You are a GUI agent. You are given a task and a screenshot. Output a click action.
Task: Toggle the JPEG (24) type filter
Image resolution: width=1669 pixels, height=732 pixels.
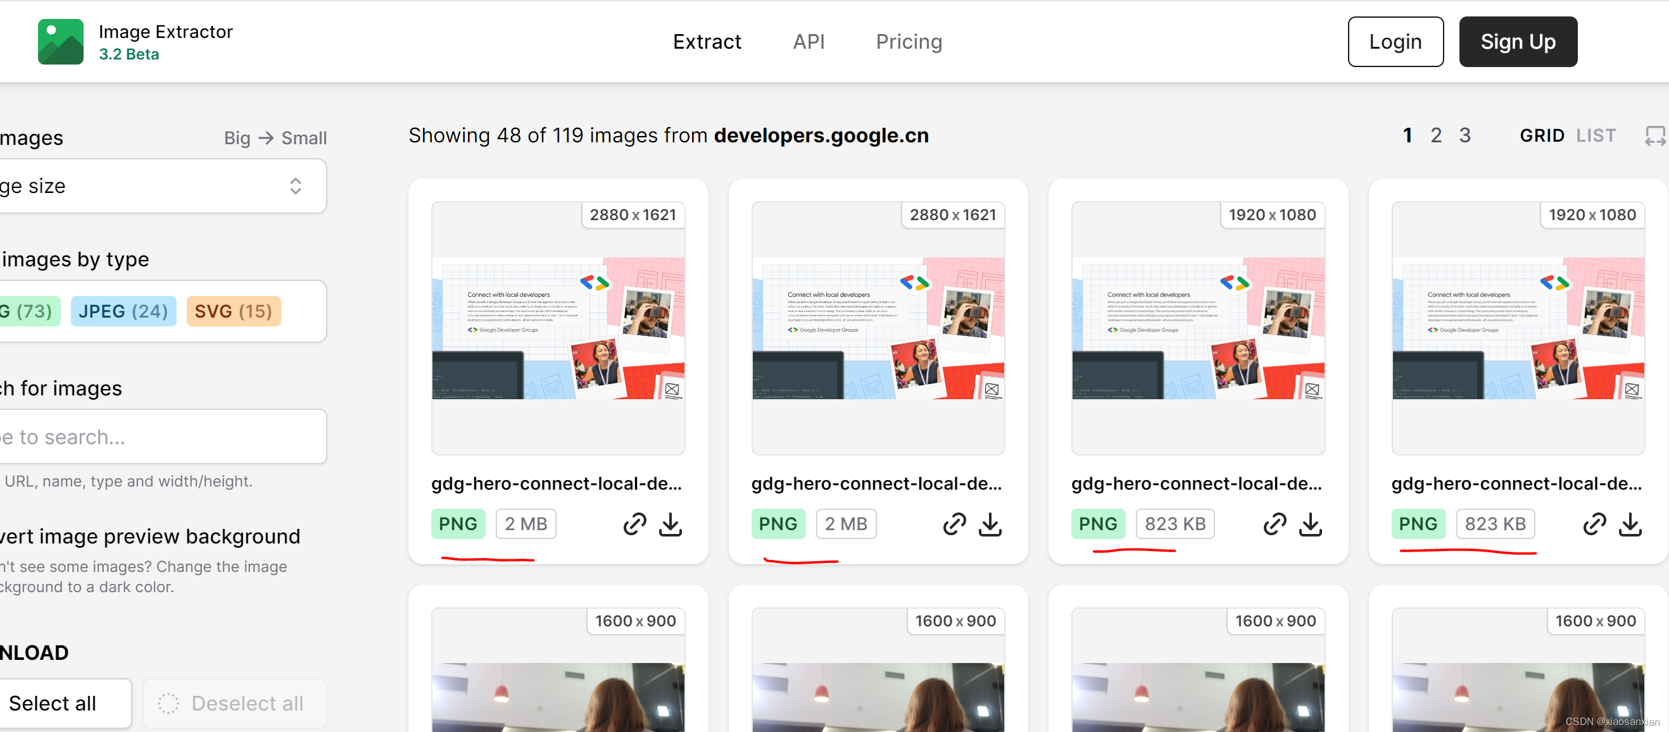(x=123, y=311)
